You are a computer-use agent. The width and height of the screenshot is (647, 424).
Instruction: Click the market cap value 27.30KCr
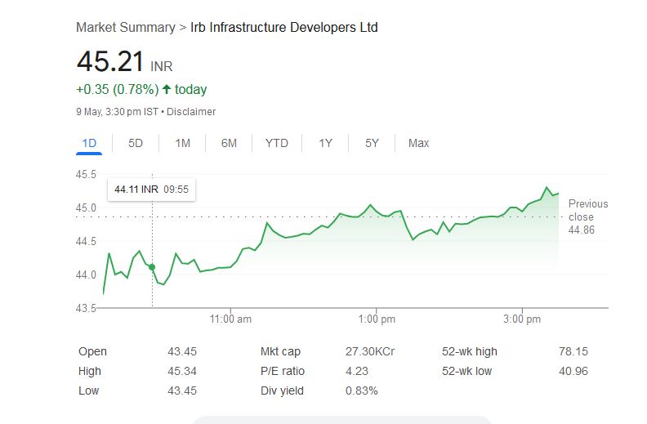point(370,351)
